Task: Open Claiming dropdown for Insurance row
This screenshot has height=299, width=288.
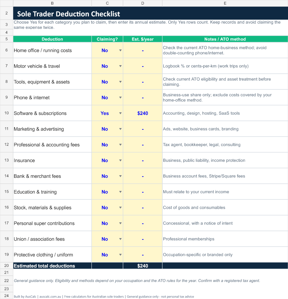Action: pyautogui.click(x=120, y=160)
